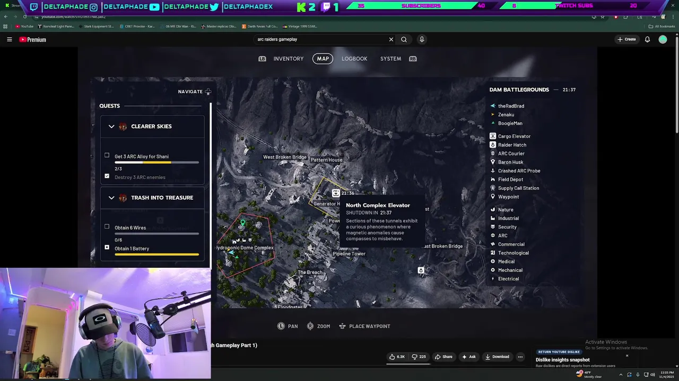This screenshot has height=381, width=679.
Task: Select squad member Zenaku
Action: coord(506,114)
